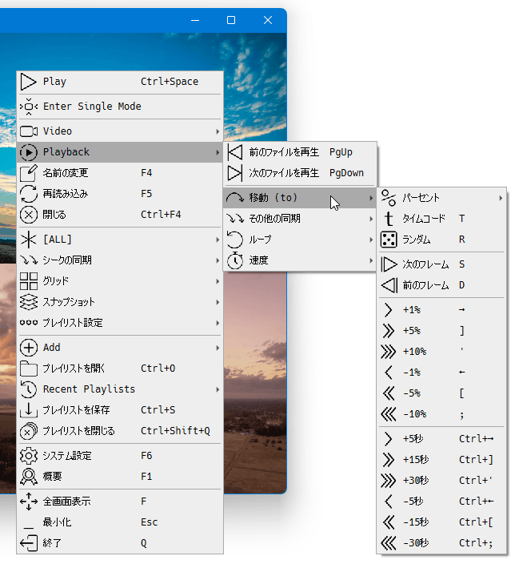Image resolution: width=515 pixels, height=564 pixels.
Task: Click the グリッド grid squares icon
Action: [x=28, y=281]
